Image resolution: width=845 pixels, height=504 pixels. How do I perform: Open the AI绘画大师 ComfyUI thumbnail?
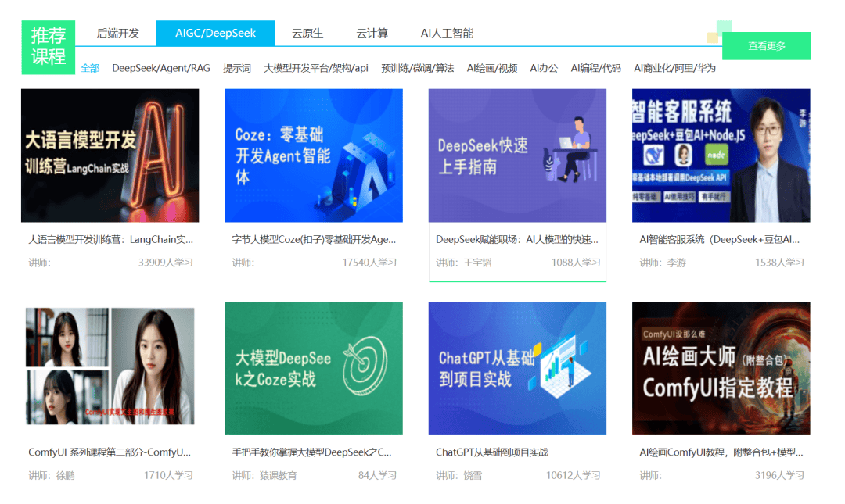pos(721,368)
